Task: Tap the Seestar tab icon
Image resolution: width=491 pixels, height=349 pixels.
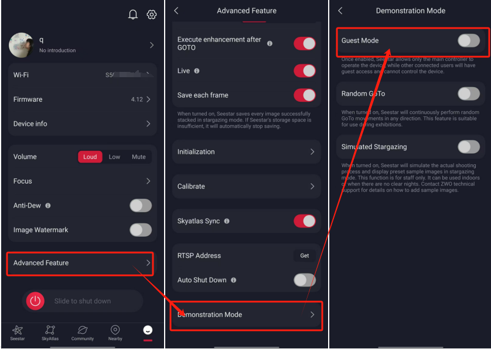Action: [x=17, y=330]
